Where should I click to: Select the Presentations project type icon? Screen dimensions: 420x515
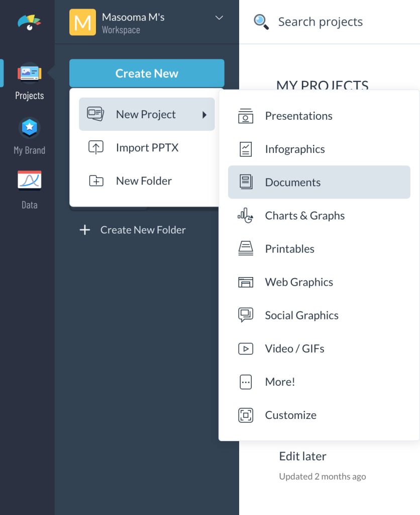(246, 116)
